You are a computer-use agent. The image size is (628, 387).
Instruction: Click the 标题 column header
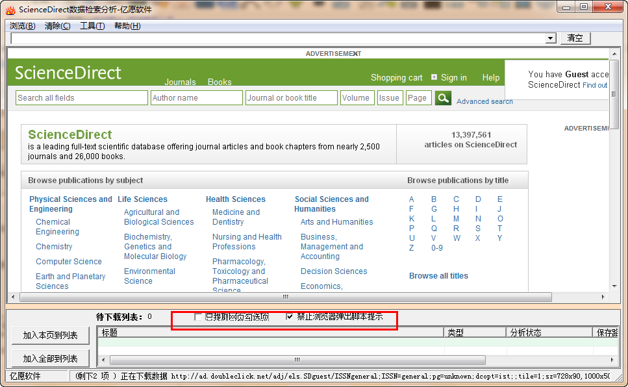[271, 332]
